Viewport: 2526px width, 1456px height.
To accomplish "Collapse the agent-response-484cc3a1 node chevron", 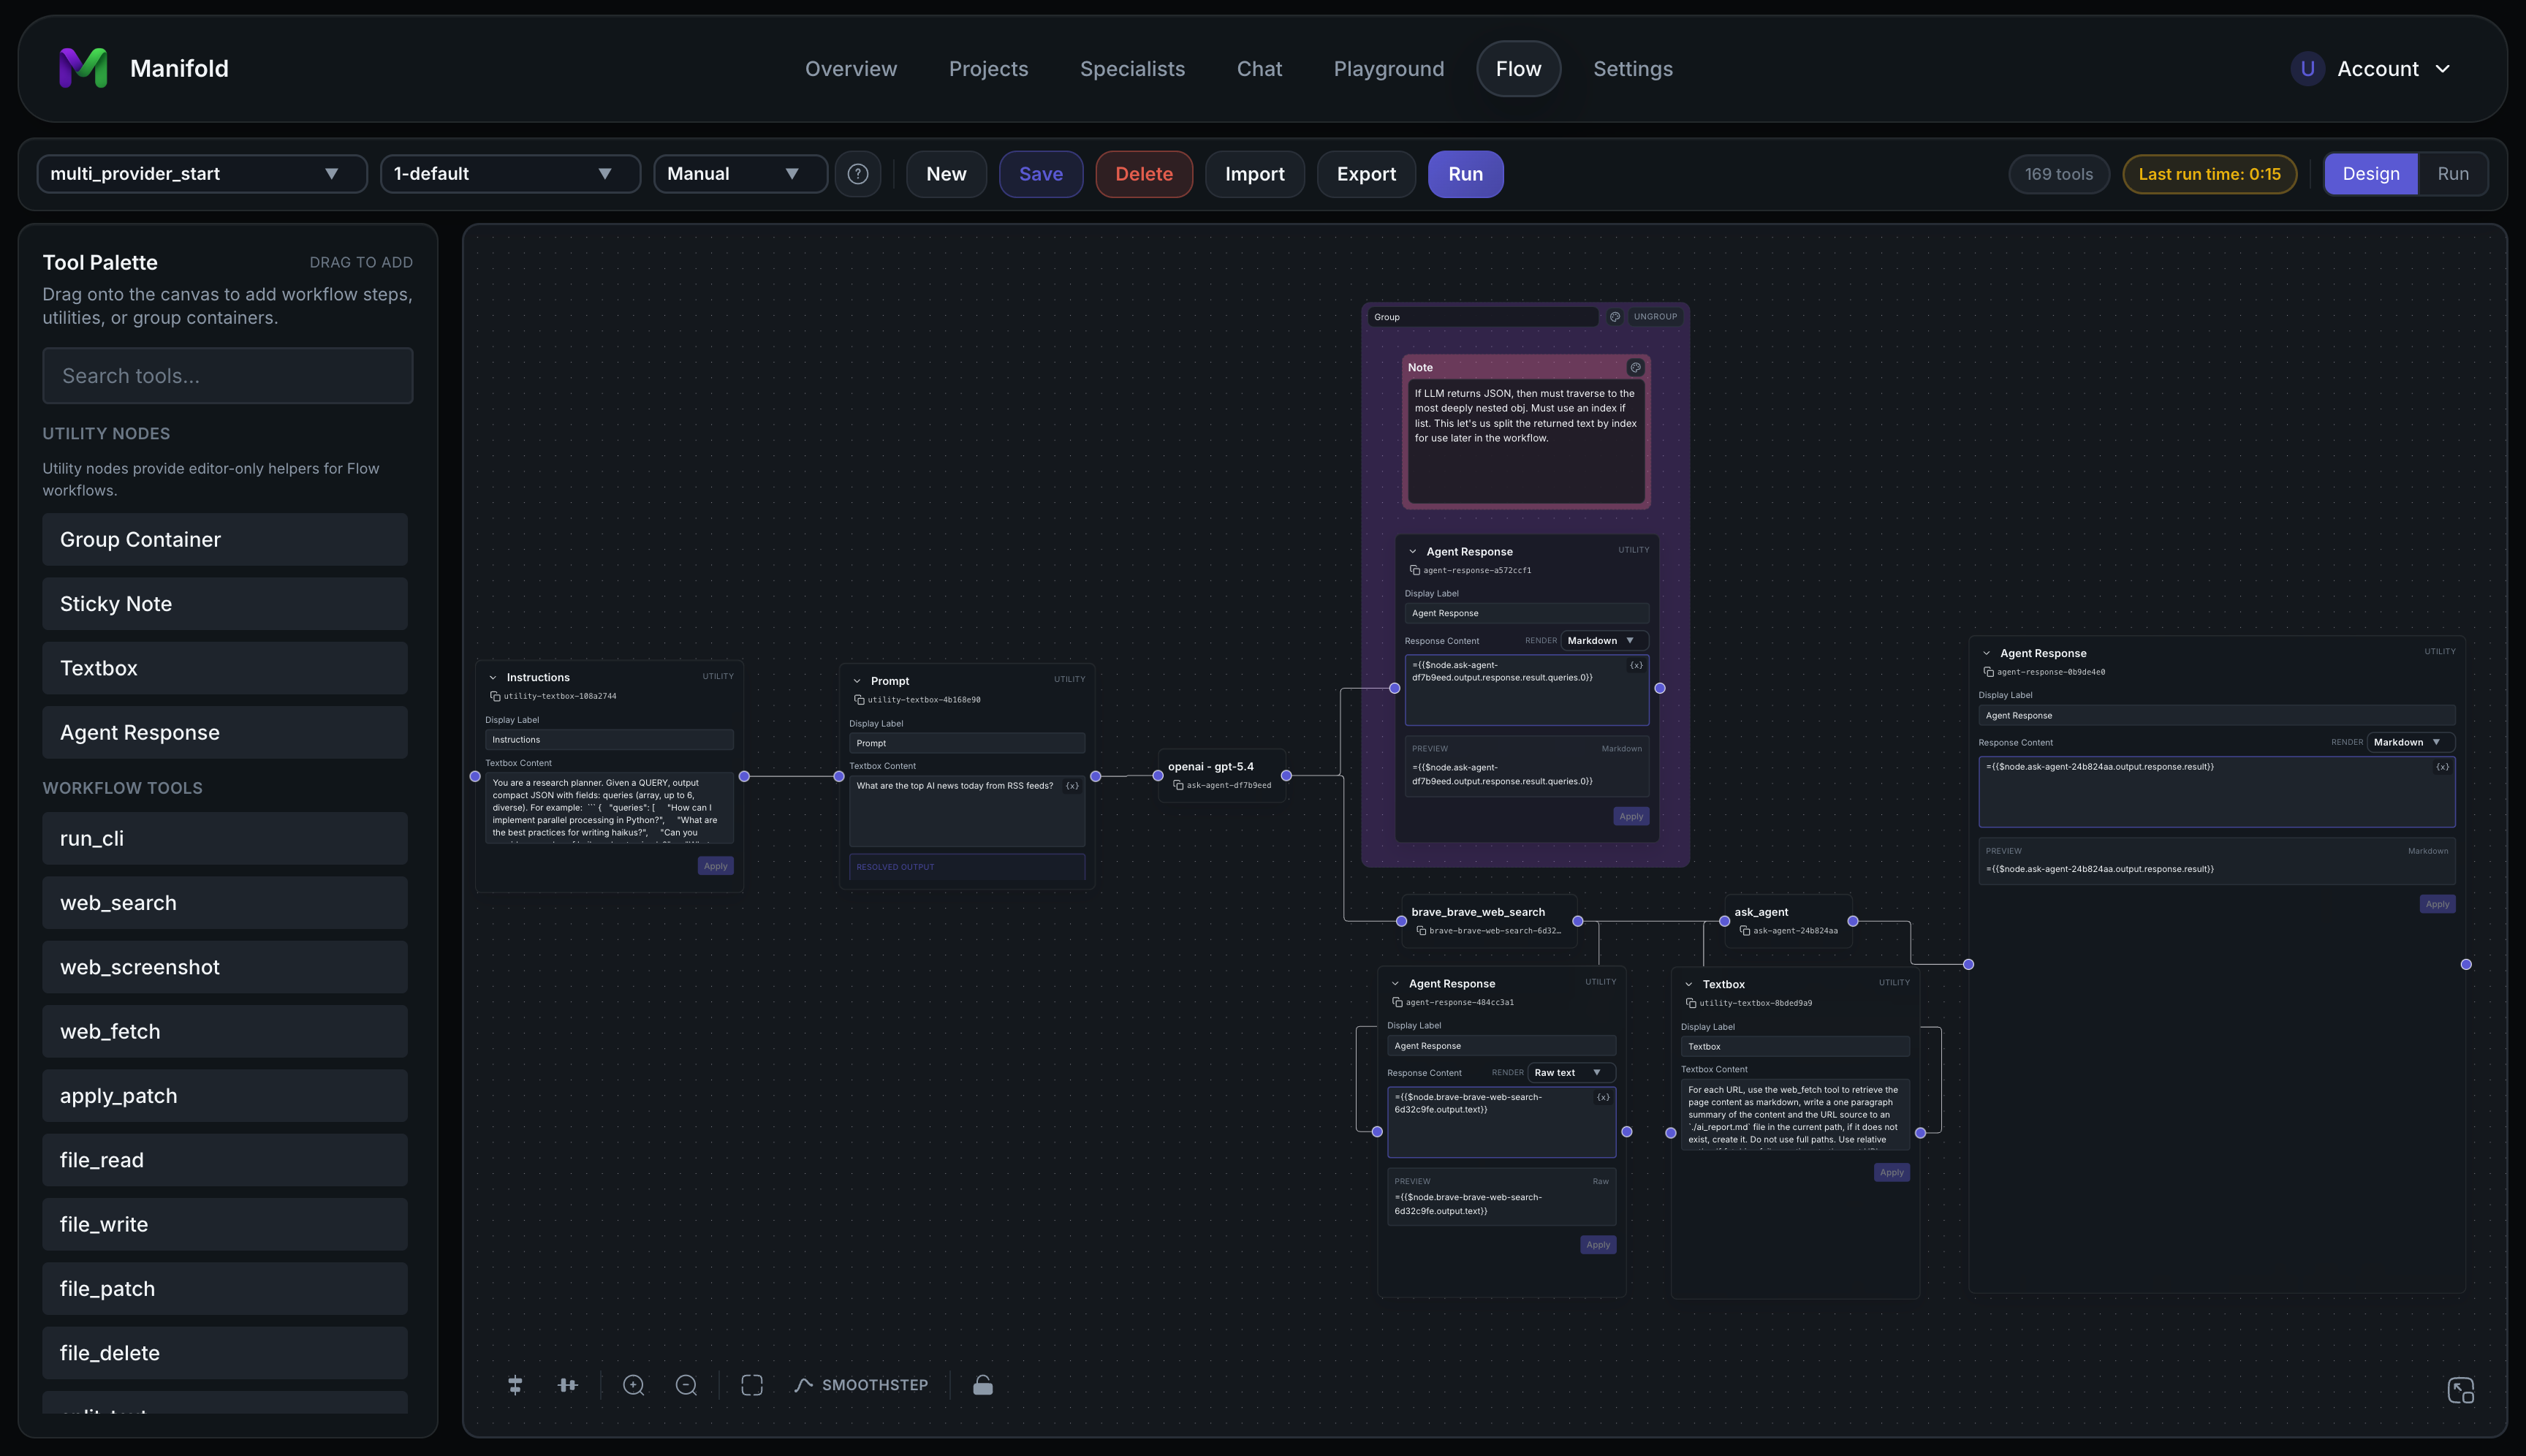I will click(1395, 984).
